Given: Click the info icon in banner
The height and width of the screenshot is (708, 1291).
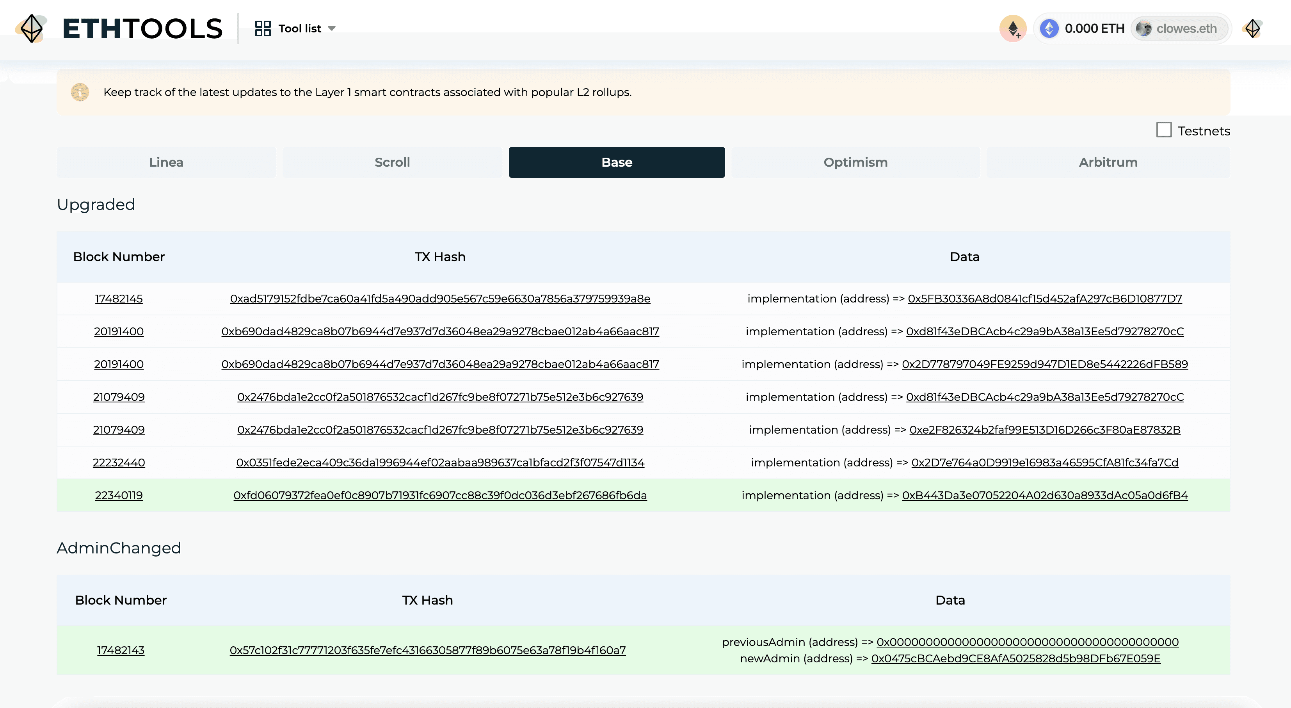Looking at the screenshot, I should 80,92.
